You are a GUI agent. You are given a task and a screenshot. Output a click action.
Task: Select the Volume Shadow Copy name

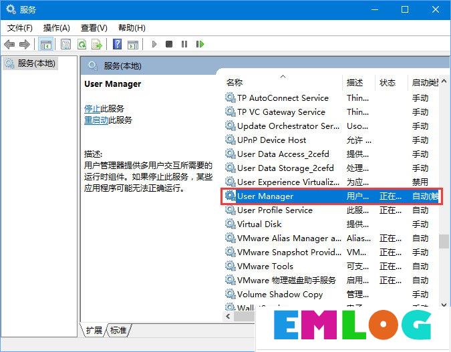pos(280,294)
